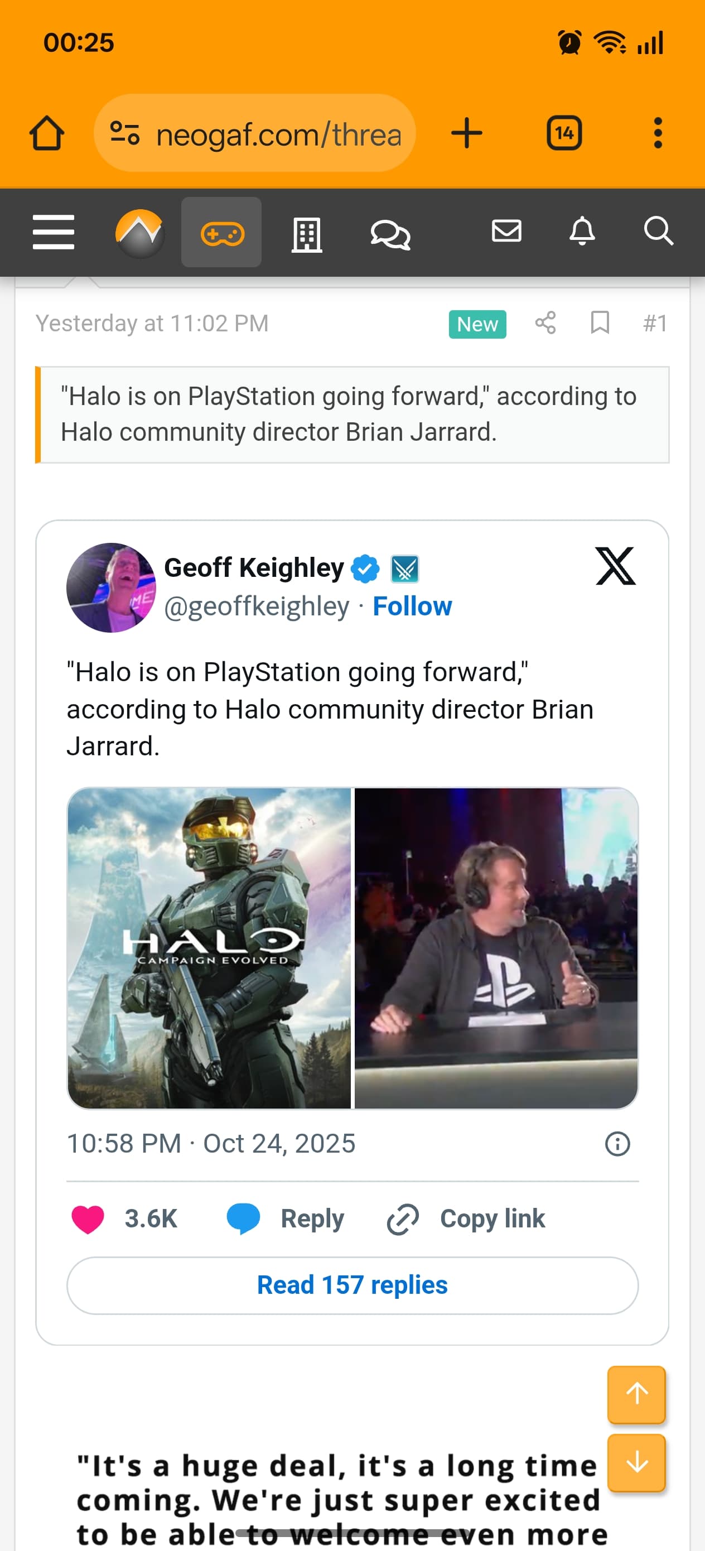Go to browser home page
Viewport: 705px width, 1551px height.
pyautogui.click(x=47, y=132)
